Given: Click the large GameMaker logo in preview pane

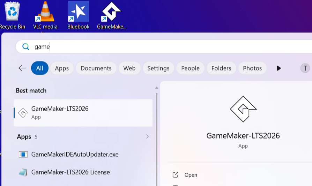Looking at the screenshot, I should 243,109.
